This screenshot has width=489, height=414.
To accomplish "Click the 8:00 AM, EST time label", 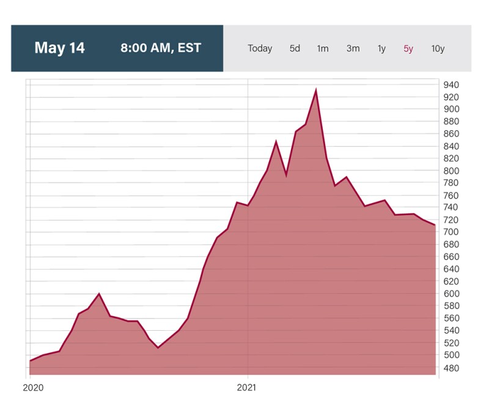I will point(161,48).
